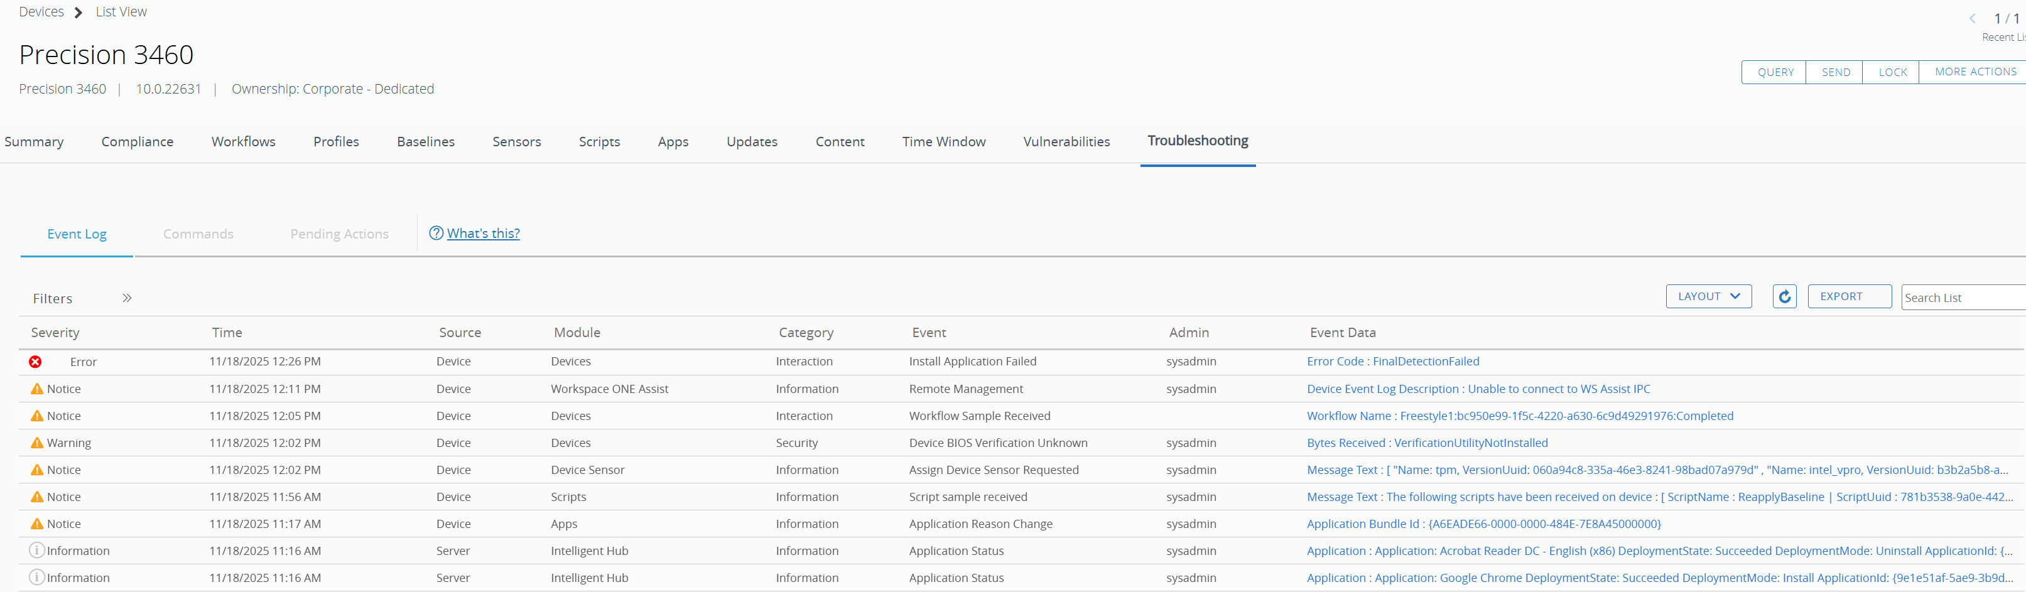This screenshot has width=2026, height=592.
Task: Open the FinalDetectionFailed error code link
Action: (1392, 362)
